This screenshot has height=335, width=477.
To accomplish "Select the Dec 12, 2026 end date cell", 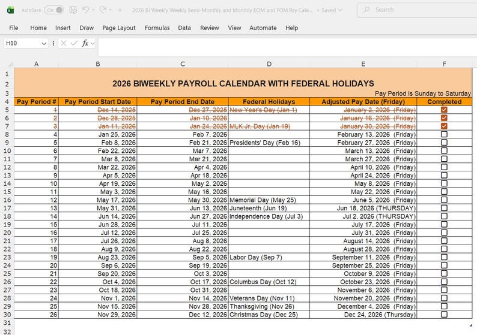I will 183,315.
